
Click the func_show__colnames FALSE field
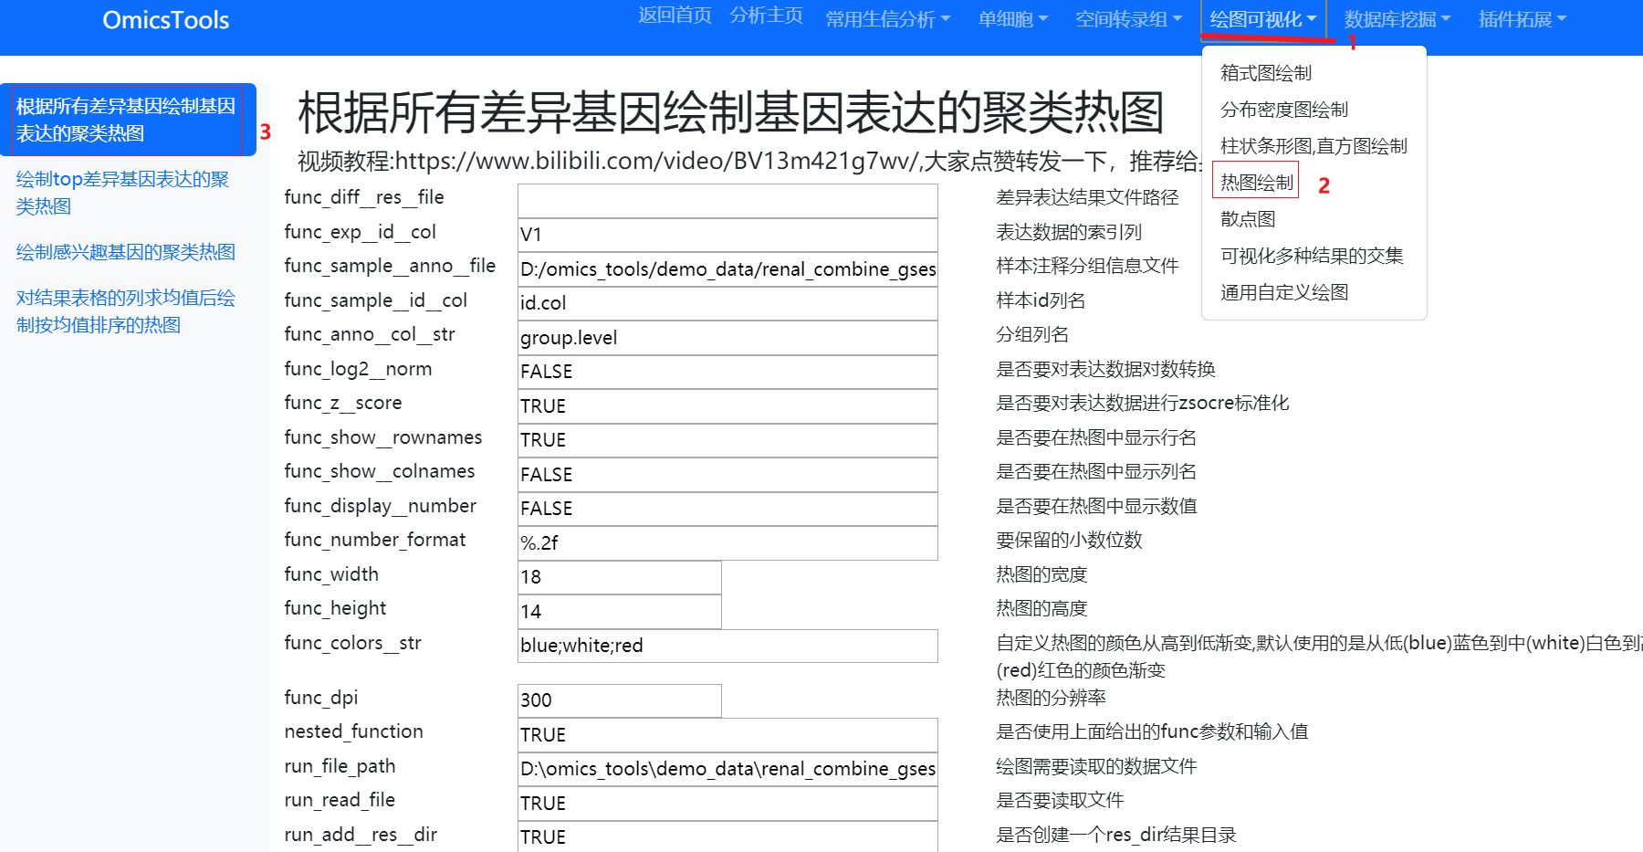[727, 475]
